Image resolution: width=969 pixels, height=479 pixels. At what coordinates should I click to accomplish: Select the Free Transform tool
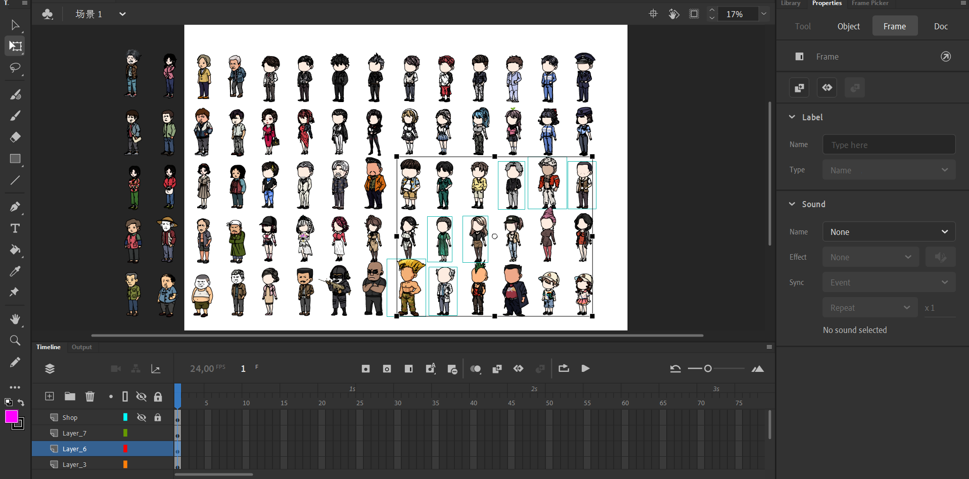point(15,46)
